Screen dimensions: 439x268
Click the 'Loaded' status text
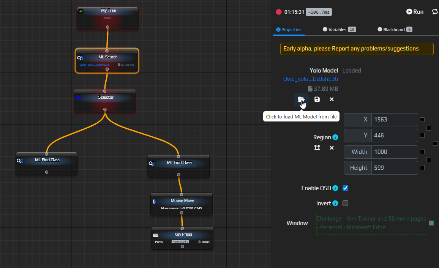click(352, 71)
